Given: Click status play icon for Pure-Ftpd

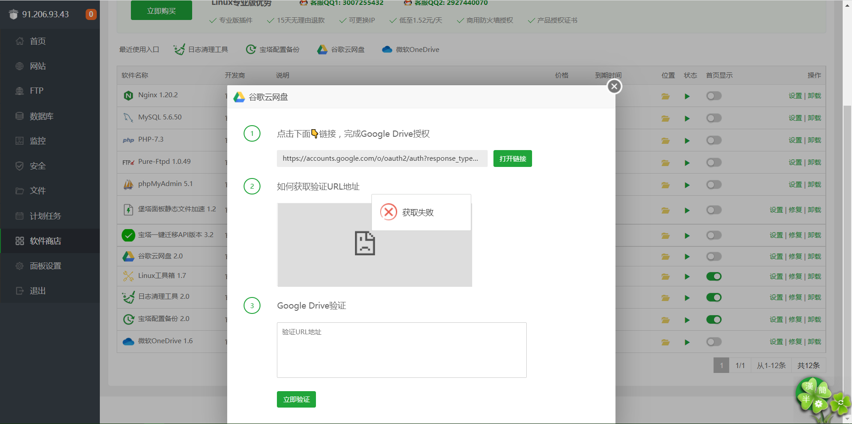Looking at the screenshot, I should pyautogui.click(x=687, y=163).
